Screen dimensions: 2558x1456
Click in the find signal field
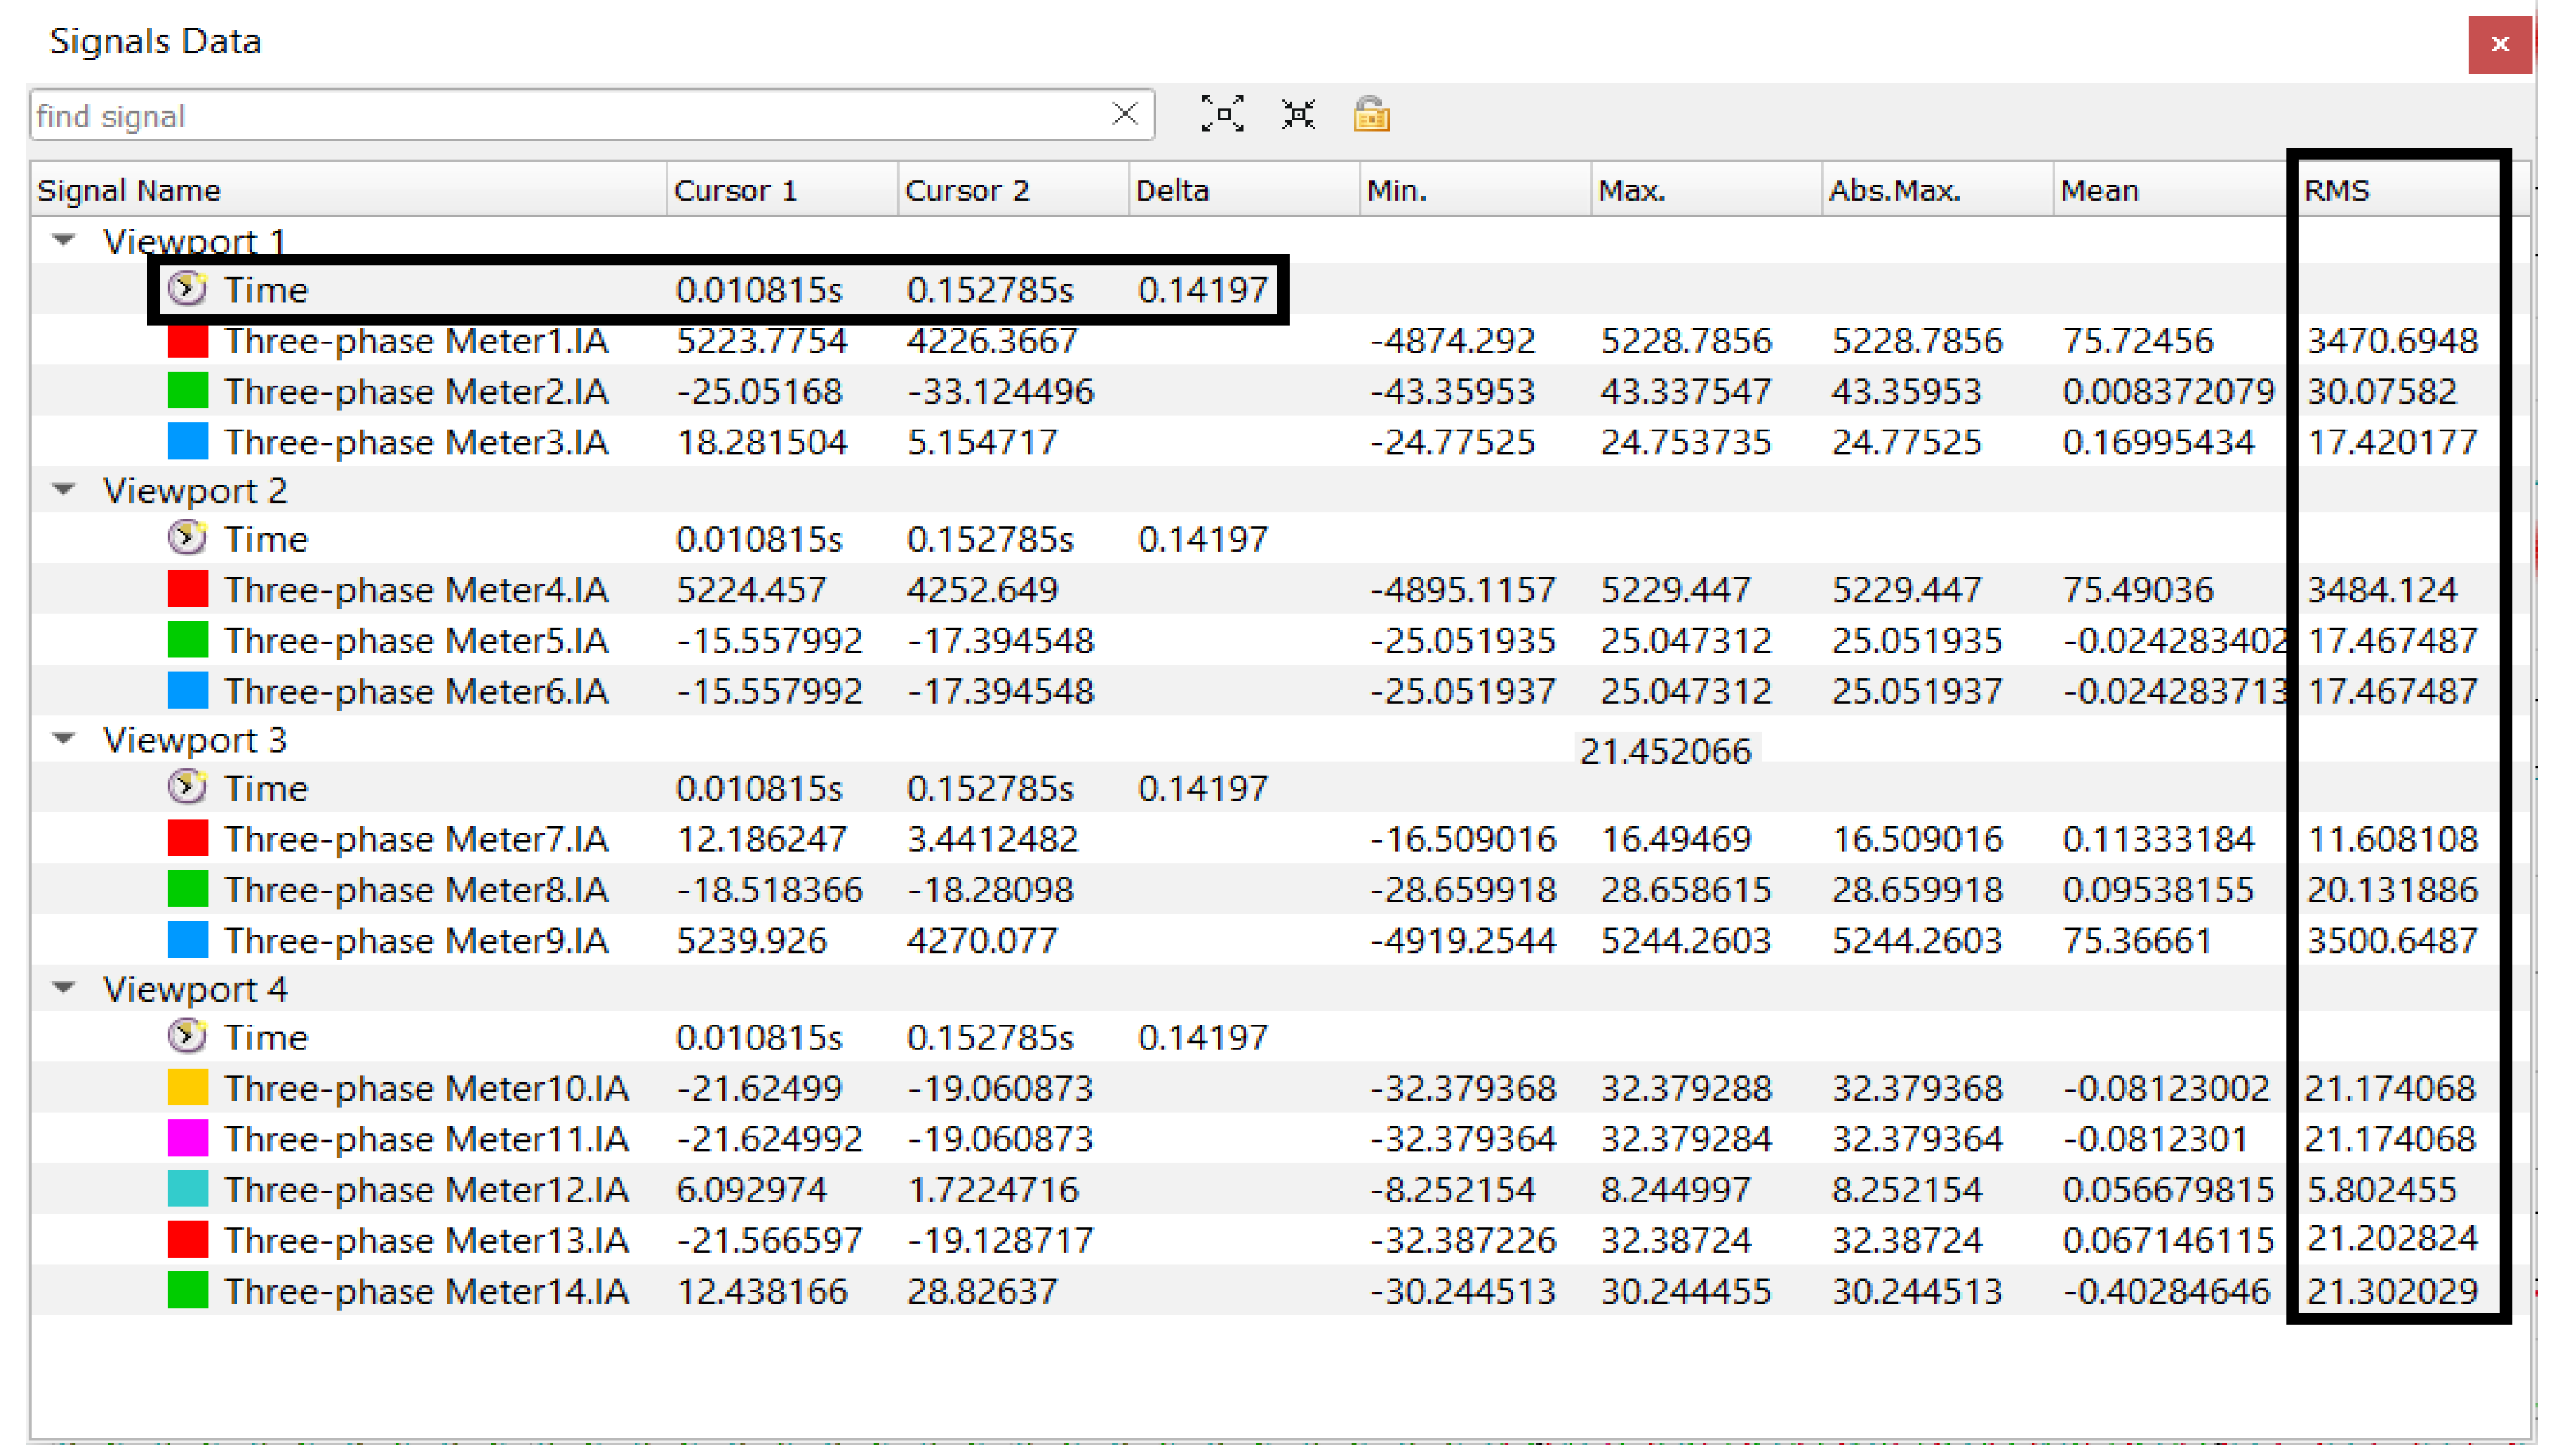560,116
